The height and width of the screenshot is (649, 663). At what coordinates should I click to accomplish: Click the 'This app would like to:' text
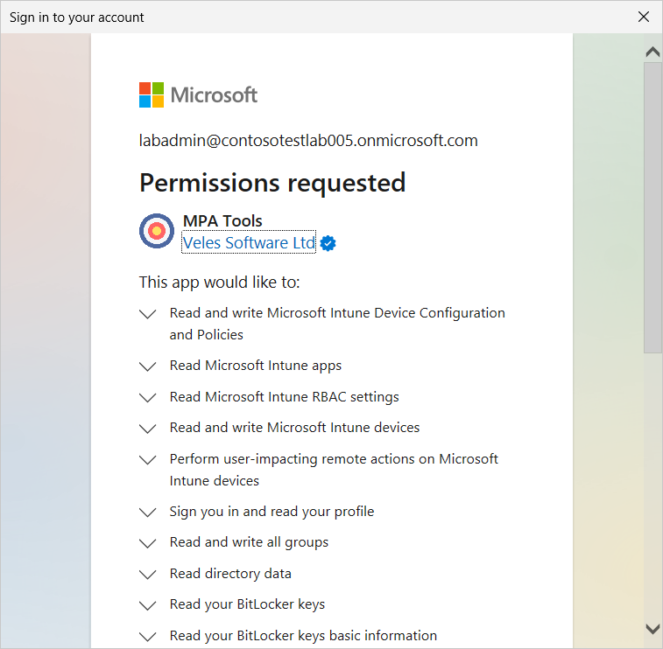tap(220, 282)
